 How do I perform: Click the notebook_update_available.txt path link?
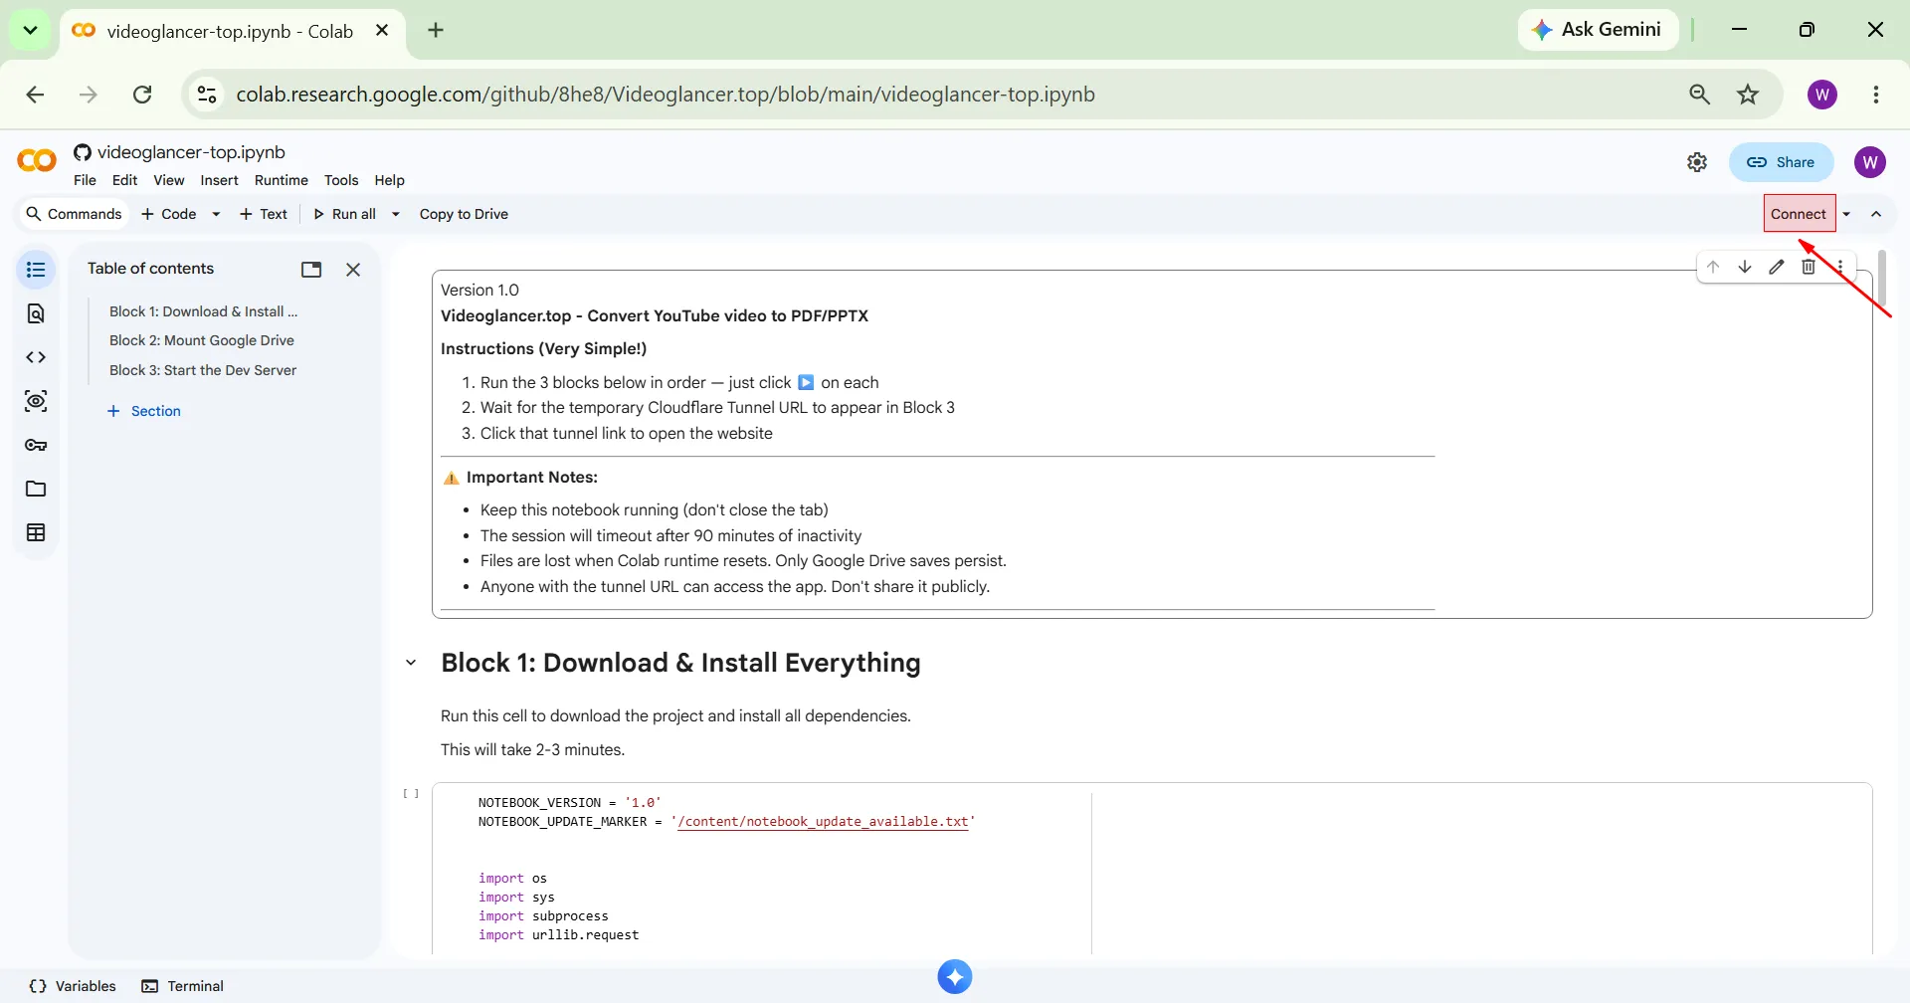pos(823,822)
